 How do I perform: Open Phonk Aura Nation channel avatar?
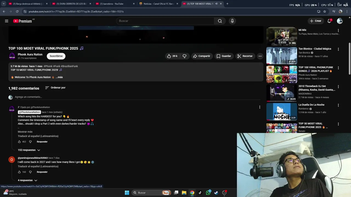pyautogui.click(x=12, y=56)
